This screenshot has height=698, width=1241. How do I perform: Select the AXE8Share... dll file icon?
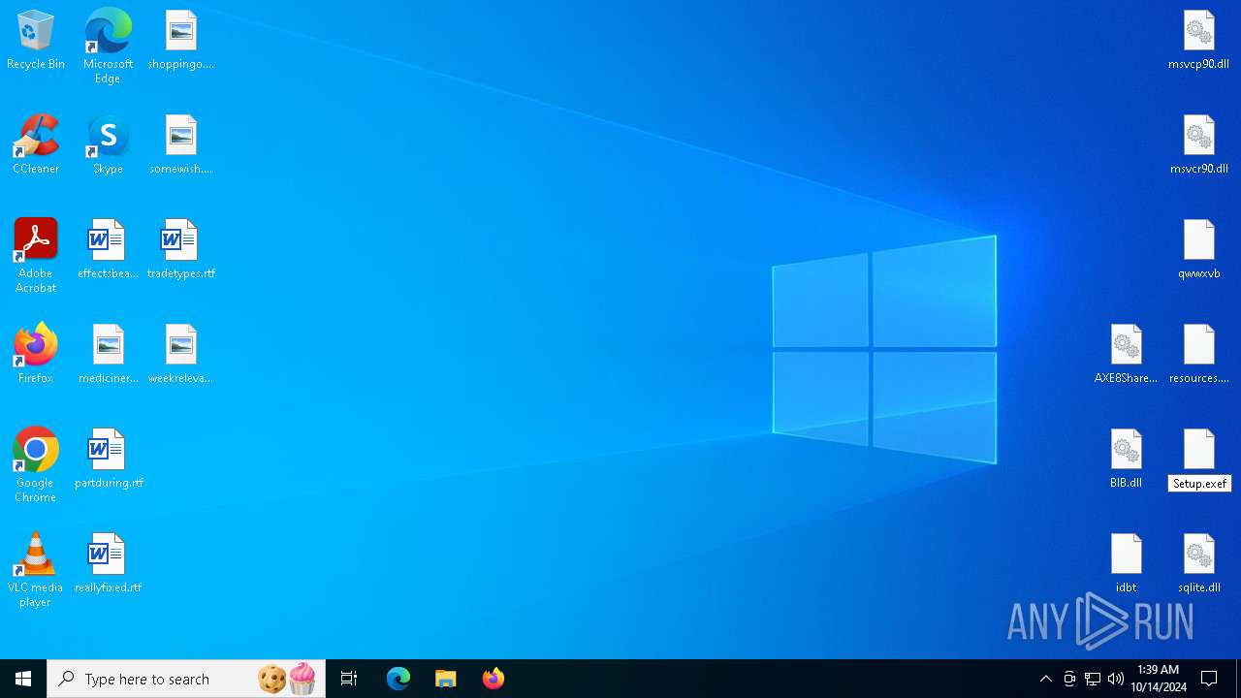(1126, 355)
